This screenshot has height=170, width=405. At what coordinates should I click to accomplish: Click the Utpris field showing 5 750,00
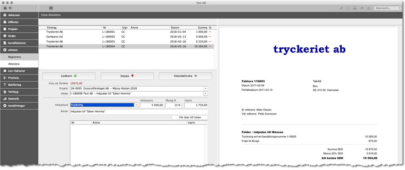[x=196, y=105]
